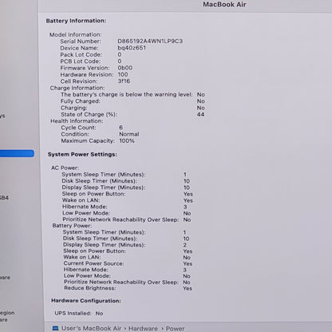Viewport: 332px width, 332px height.
Task: Click the Cycle Count value 6
Action: [x=121, y=128]
